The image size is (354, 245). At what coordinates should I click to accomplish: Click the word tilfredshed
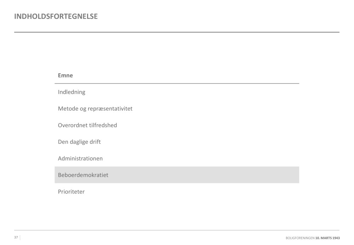(x=103, y=125)
